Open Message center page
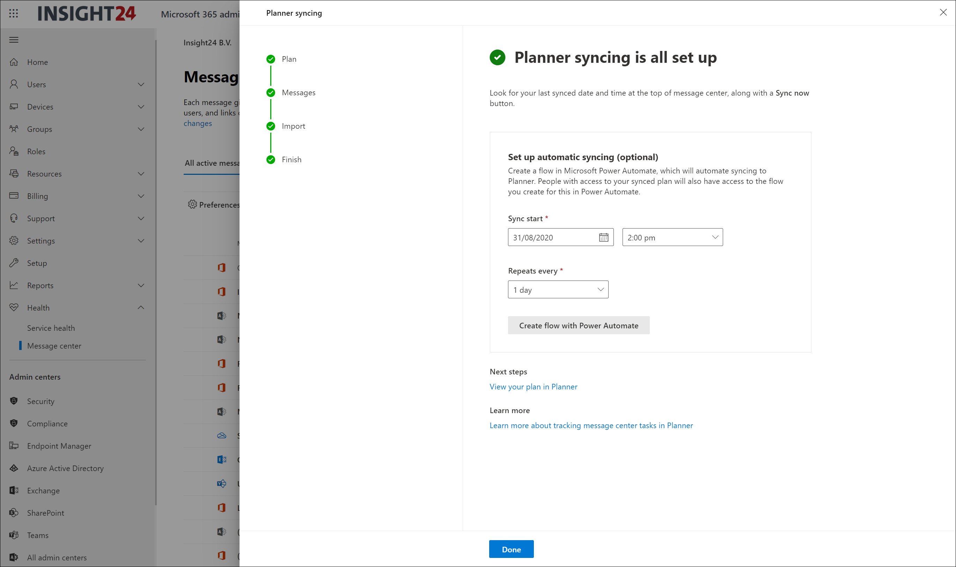The image size is (956, 567). [54, 346]
